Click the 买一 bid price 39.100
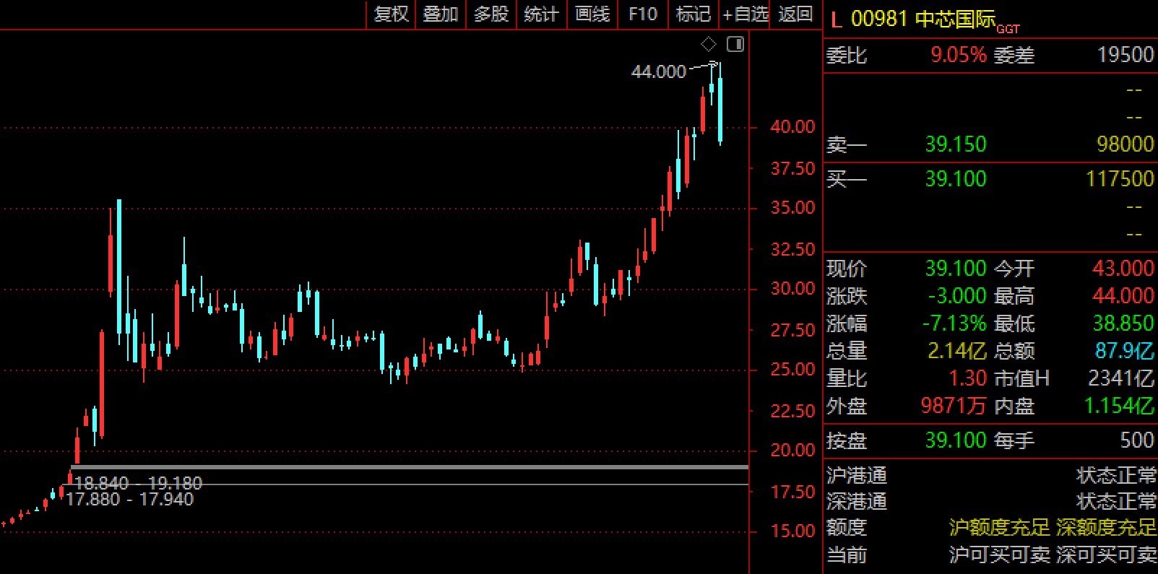The height and width of the screenshot is (574, 1158). 955,178
